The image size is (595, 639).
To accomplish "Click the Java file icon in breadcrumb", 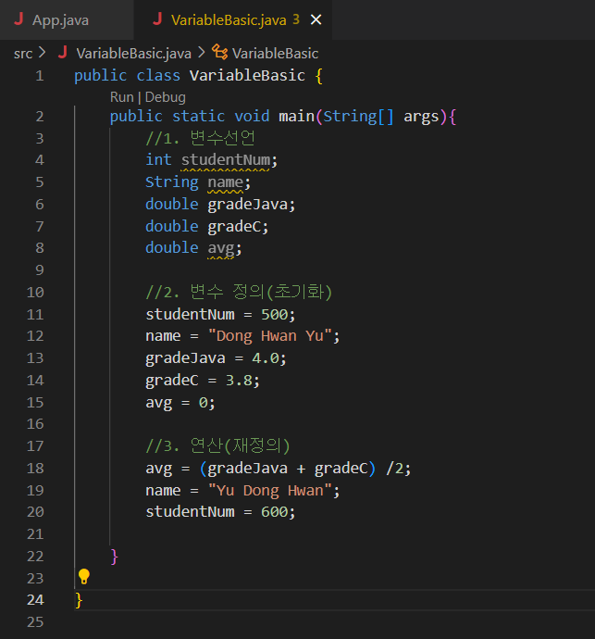I will point(63,53).
